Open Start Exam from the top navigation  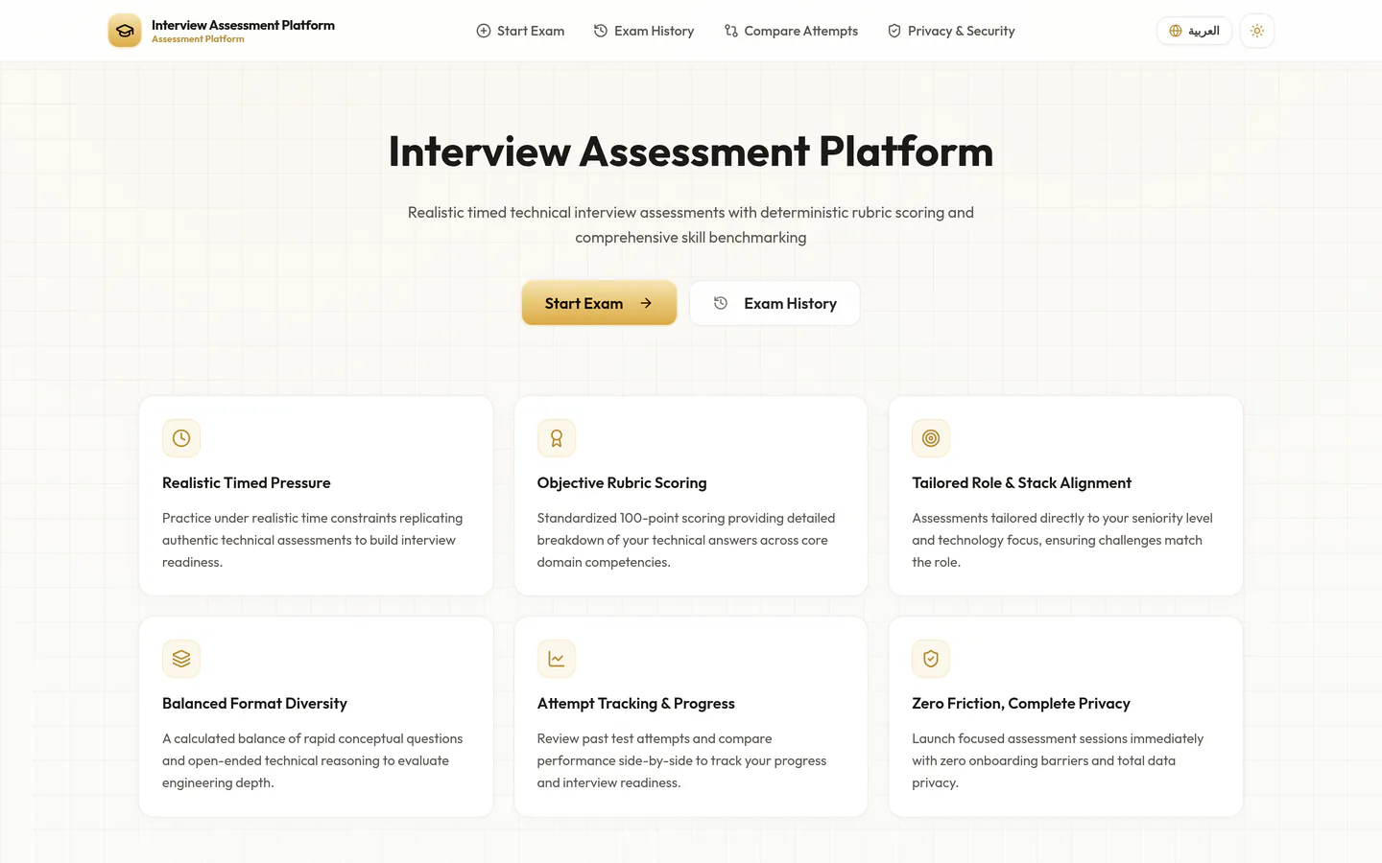[520, 31]
